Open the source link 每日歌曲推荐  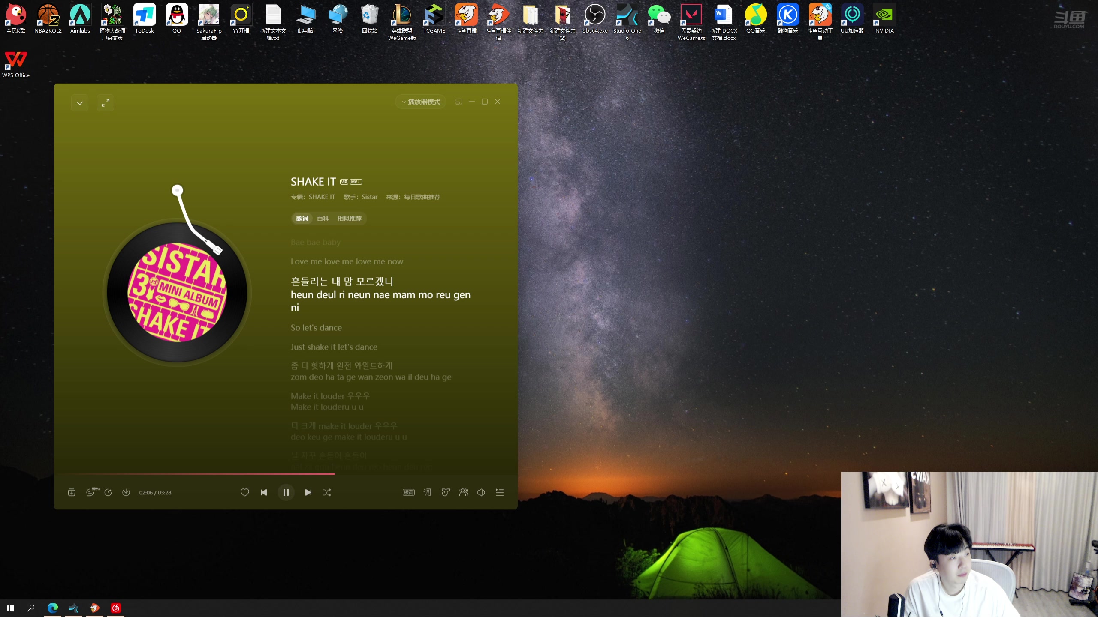coord(422,197)
